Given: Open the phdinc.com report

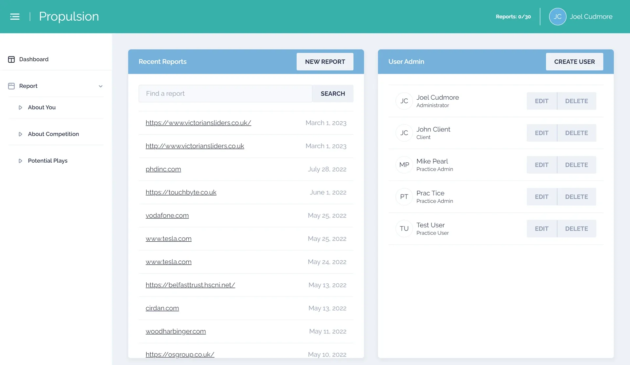Looking at the screenshot, I should pos(163,169).
